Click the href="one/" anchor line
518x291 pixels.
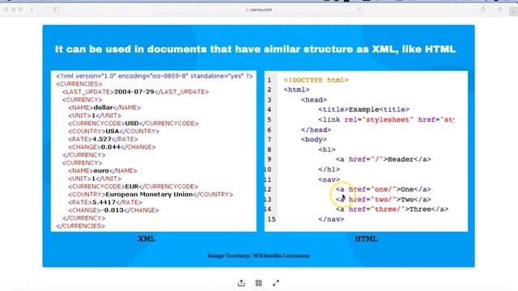pyautogui.click(x=383, y=189)
